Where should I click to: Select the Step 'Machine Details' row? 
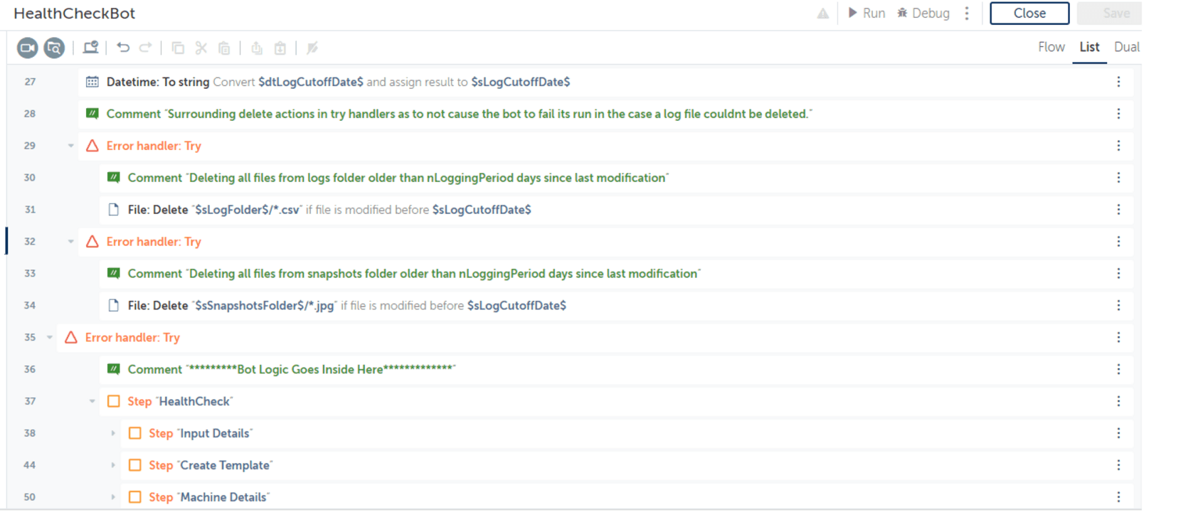pyautogui.click(x=627, y=498)
